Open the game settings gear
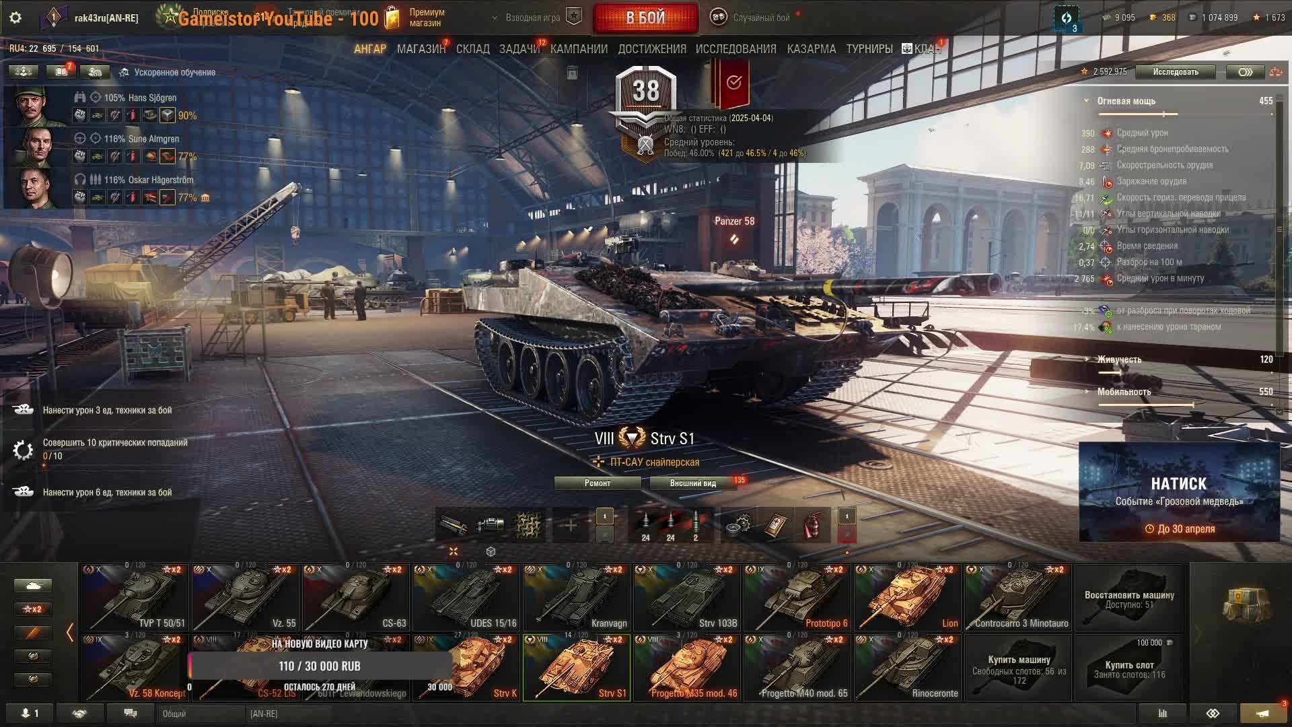1292x727 pixels. [x=15, y=18]
